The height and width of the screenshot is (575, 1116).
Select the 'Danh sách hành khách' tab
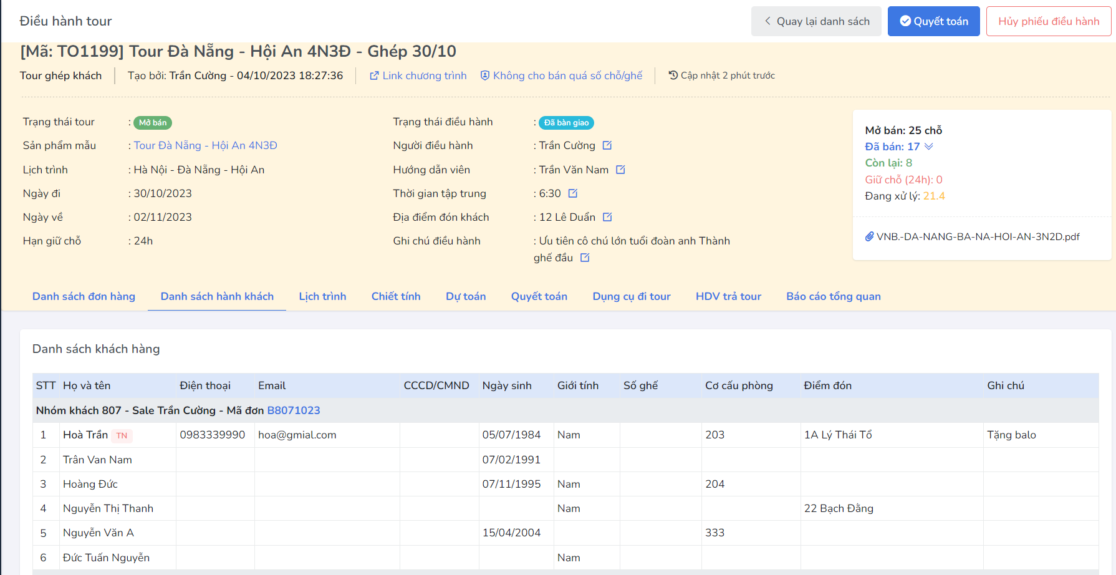click(x=217, y=296)
